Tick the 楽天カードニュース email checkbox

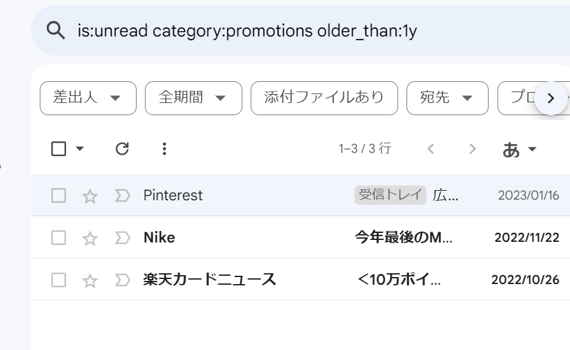[x=58, y=280]
